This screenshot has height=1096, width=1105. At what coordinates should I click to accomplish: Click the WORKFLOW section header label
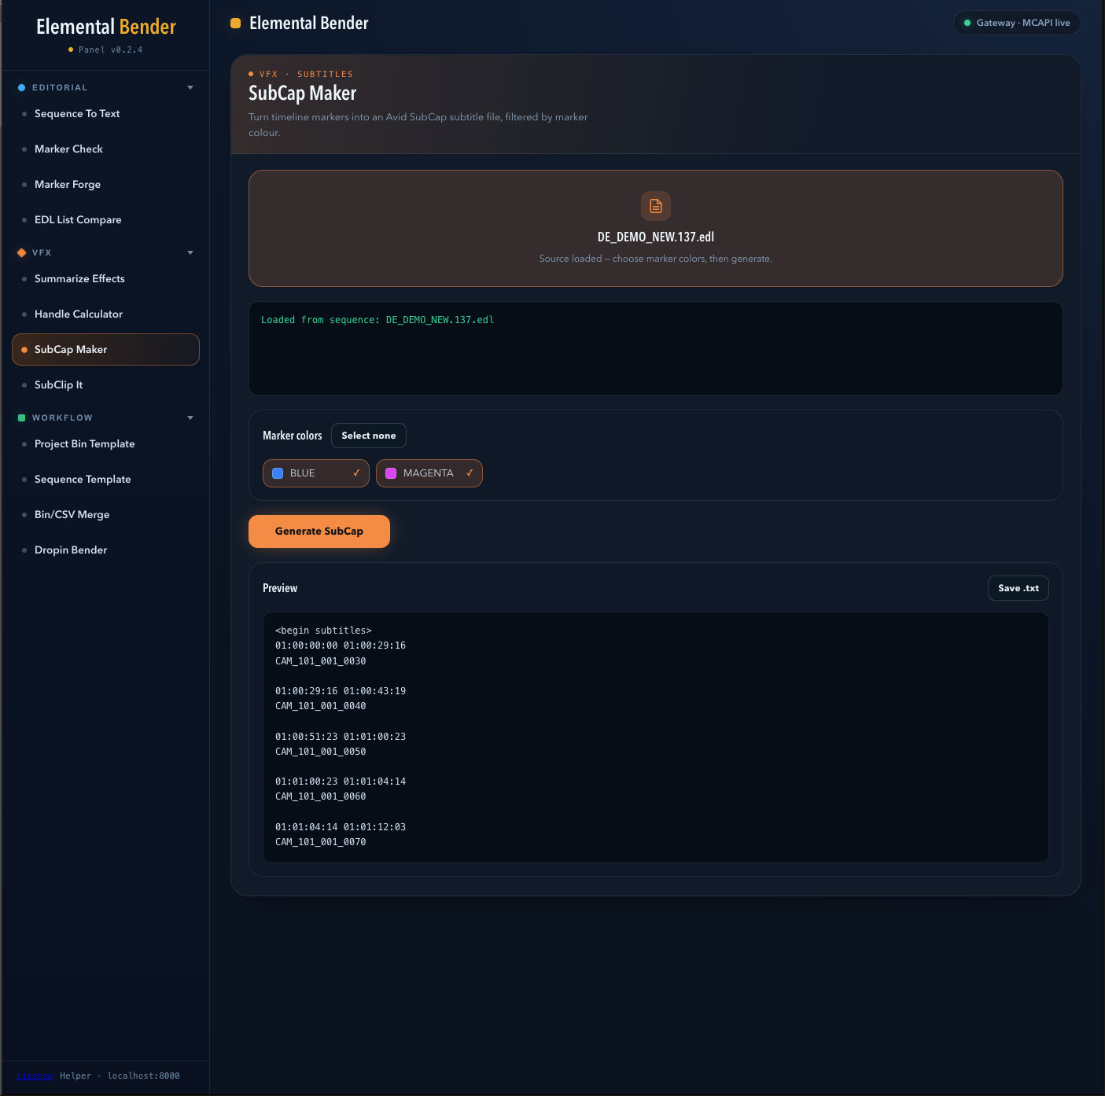(x=62, y=417)
